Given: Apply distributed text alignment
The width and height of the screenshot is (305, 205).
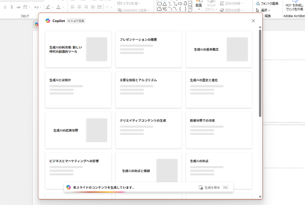Looking at the screenshot, I should pos(100,7).
